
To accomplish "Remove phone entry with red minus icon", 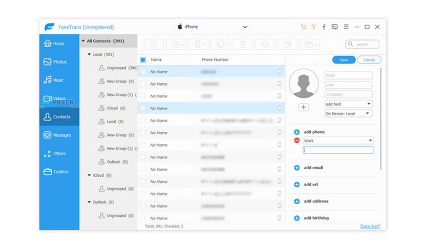I will click(x=297, y=140).
